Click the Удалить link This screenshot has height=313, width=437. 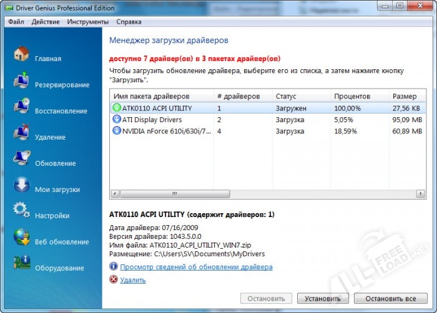pos(132,280)
